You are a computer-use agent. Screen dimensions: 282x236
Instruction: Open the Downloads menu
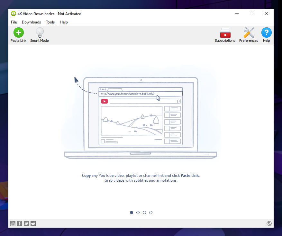coord(31,22)
